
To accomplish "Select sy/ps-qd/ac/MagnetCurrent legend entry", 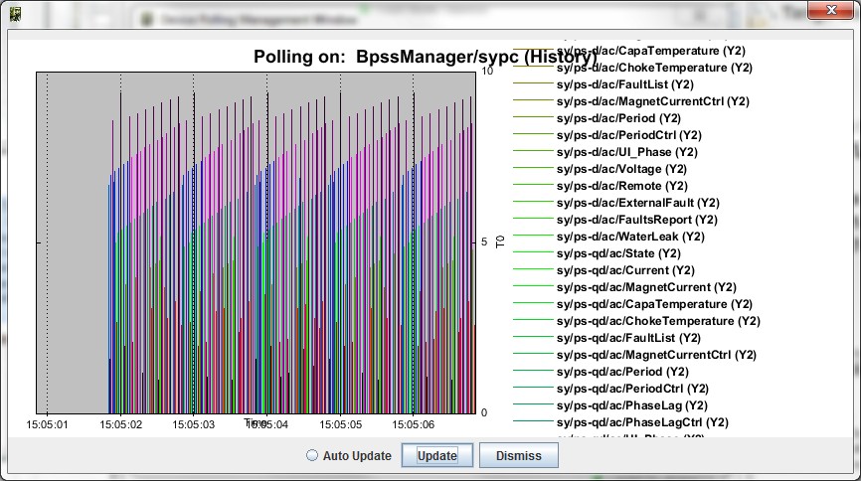I will point(646,287).
